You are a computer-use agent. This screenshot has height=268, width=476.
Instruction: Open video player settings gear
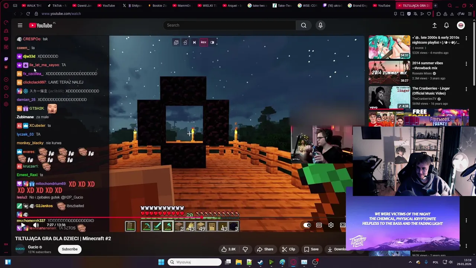click(331, 225)
